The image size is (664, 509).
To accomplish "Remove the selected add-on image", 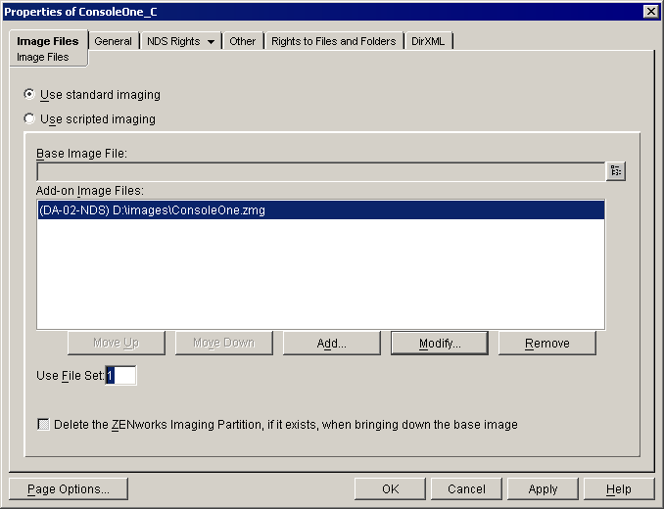I will [x=547, y=343].
